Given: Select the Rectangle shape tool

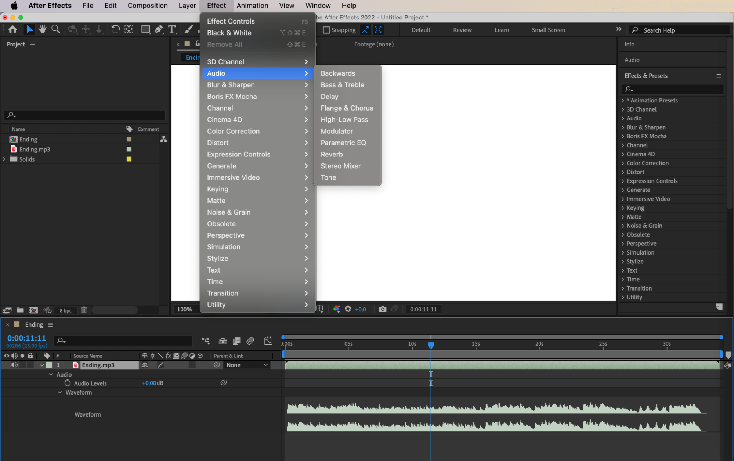Looking at the screenshot, I should 145,29.
